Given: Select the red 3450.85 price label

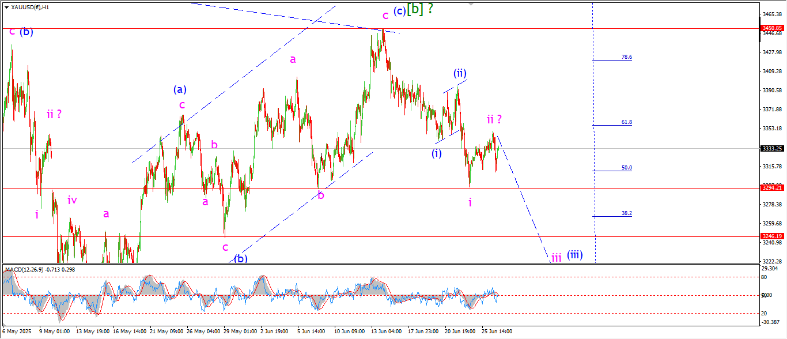Looking at the screenshot, I should [x=771, y=28].
